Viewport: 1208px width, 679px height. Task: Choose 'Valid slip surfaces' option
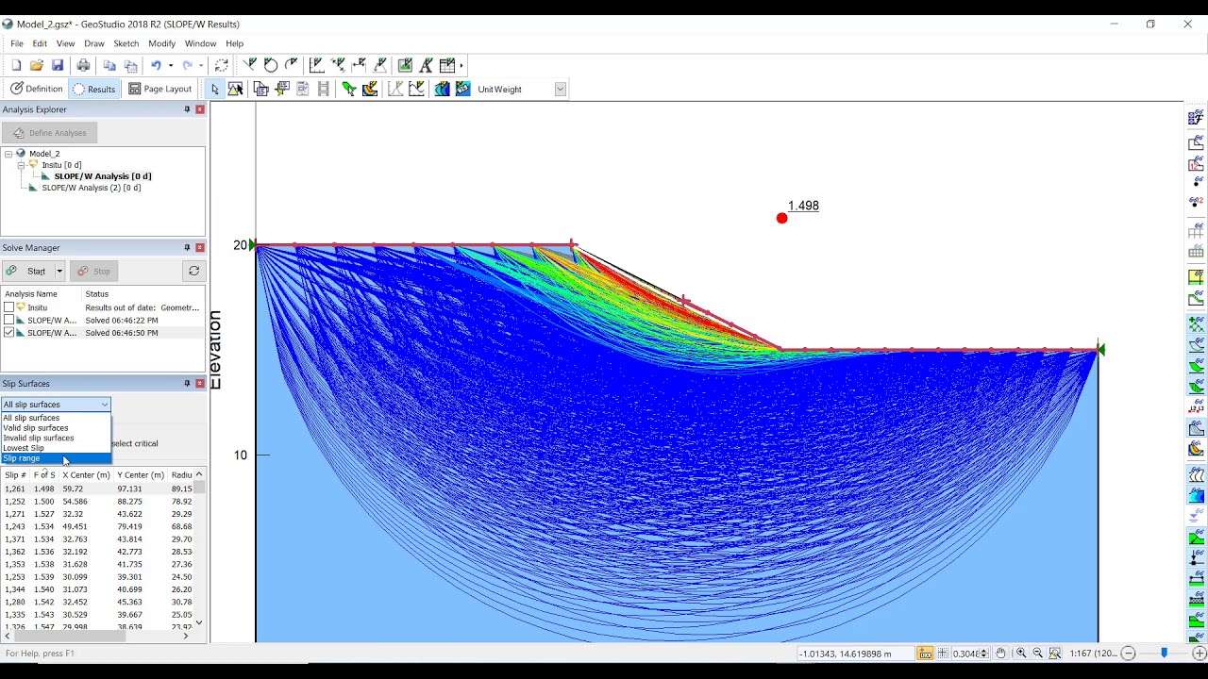pos(56,428)
